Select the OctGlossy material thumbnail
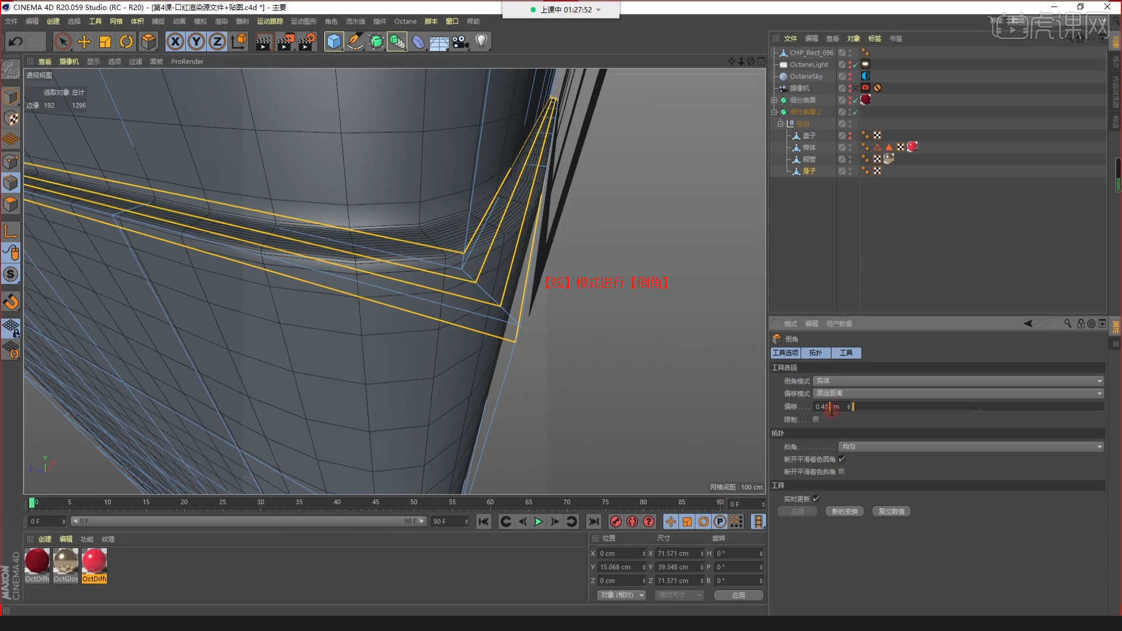 click(x=65, y=561)
